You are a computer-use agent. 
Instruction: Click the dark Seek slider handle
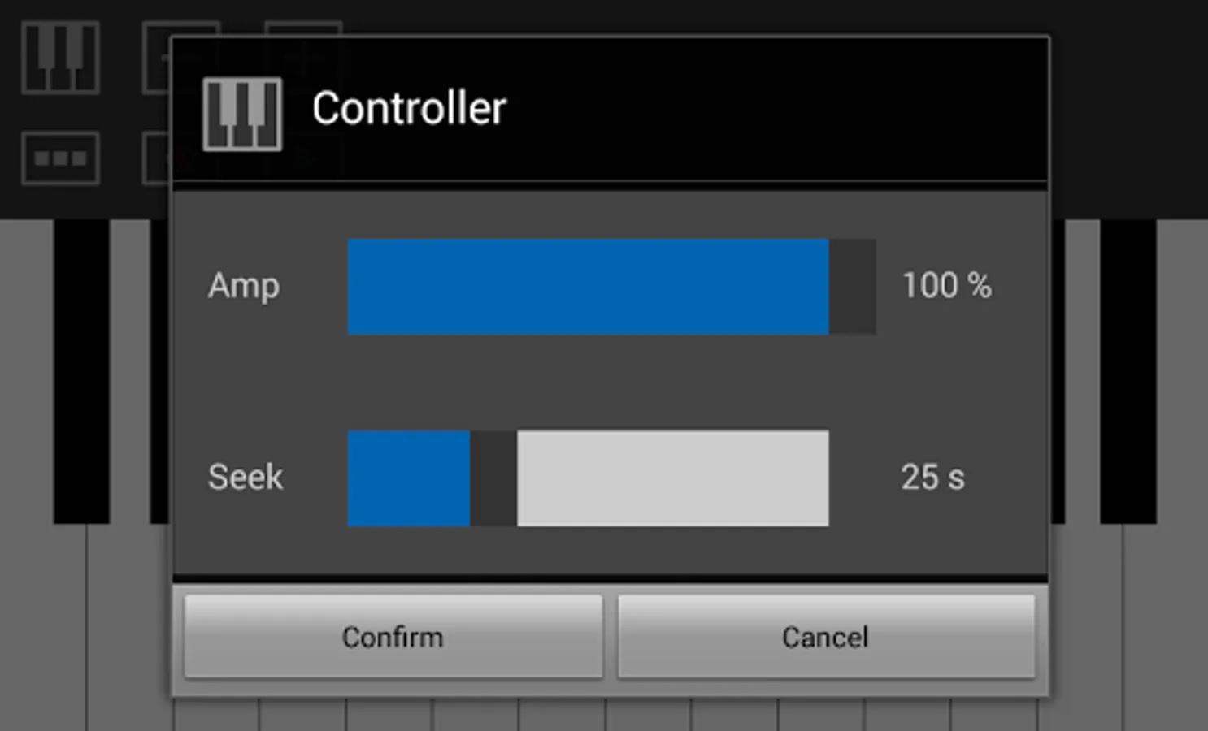[493, 478]
